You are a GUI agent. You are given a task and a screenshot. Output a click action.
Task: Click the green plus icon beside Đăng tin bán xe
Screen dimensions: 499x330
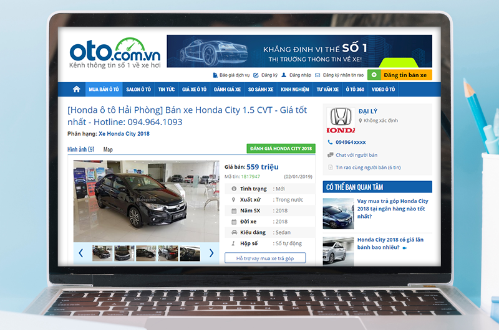374,75
